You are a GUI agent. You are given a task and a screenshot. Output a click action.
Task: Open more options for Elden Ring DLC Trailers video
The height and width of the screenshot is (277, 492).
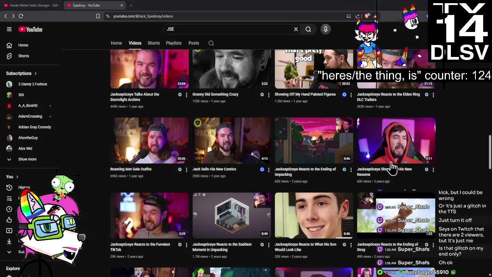point(433,95)
